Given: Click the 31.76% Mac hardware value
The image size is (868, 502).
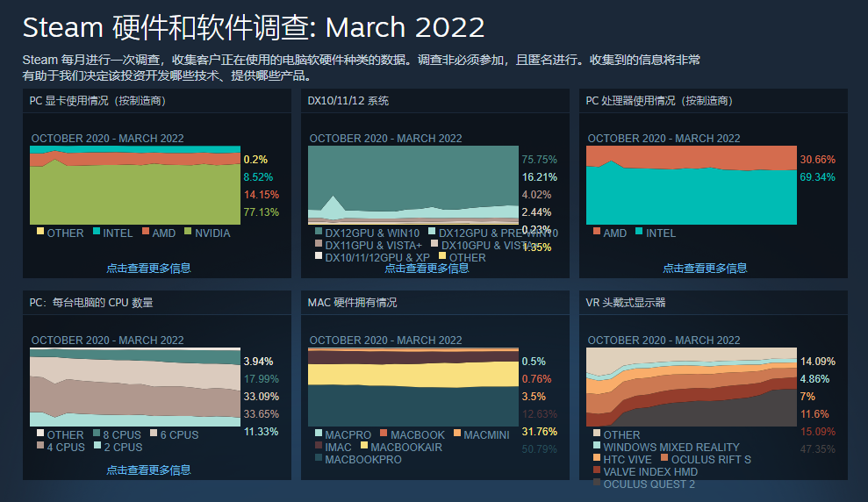Looking at the screenshot, I should [539, 432].
